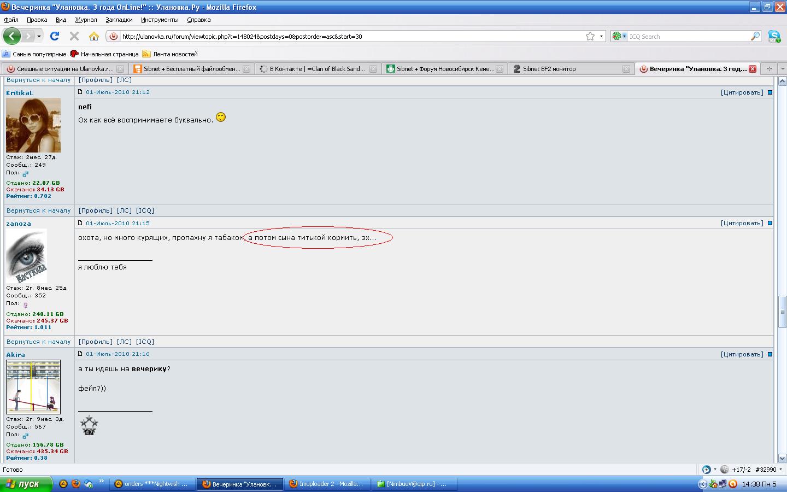This screenshot has height=492, width=787.
Task: Close the Sibnet Бесплатный файлообменник tab
Action: click(x=246, y=69)
